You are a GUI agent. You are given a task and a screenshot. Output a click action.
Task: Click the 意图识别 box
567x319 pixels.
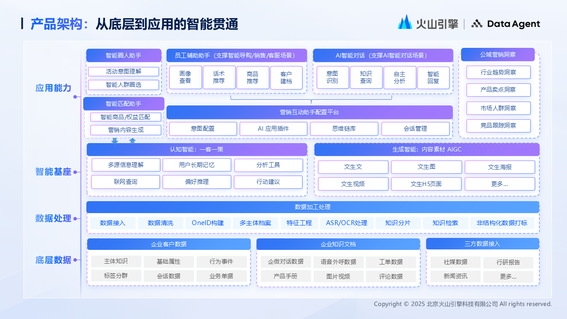332,78
